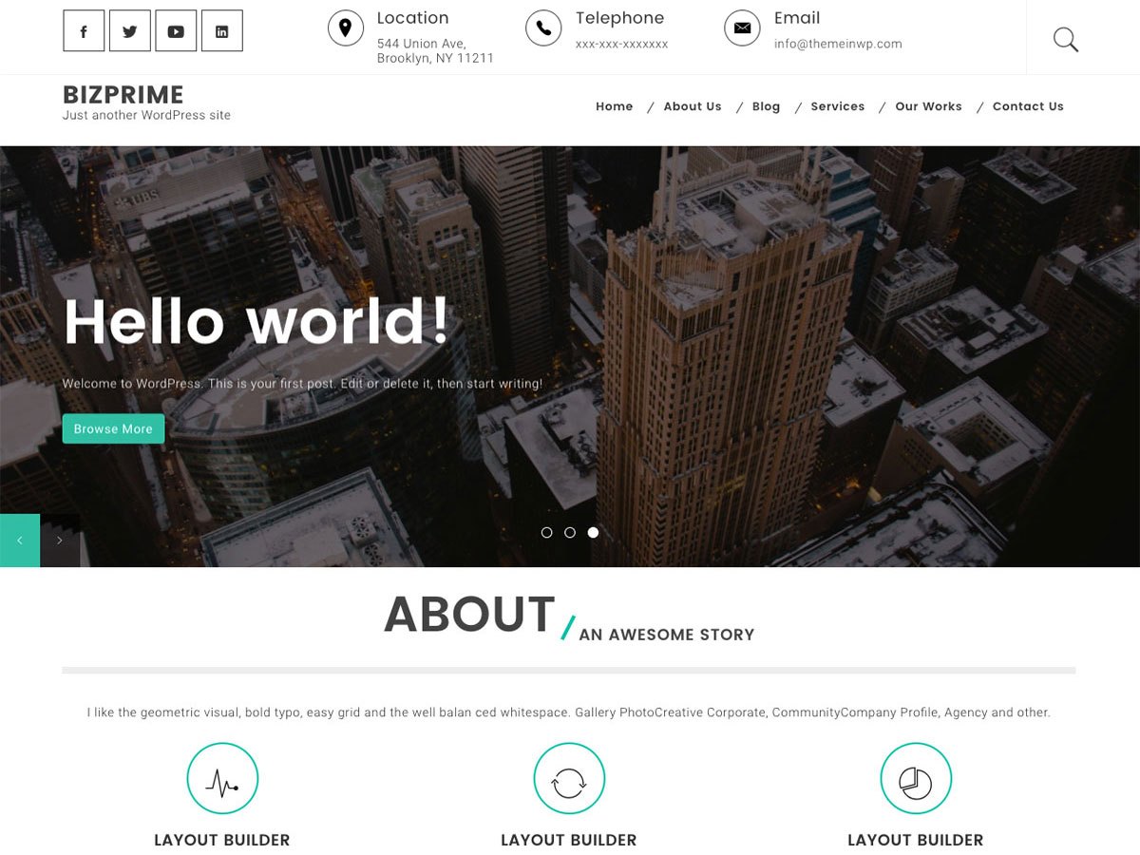Viewport: 1140px width, 855px height.
Task: Click the telephone handset icon
Action: click(x=543, y=28)
